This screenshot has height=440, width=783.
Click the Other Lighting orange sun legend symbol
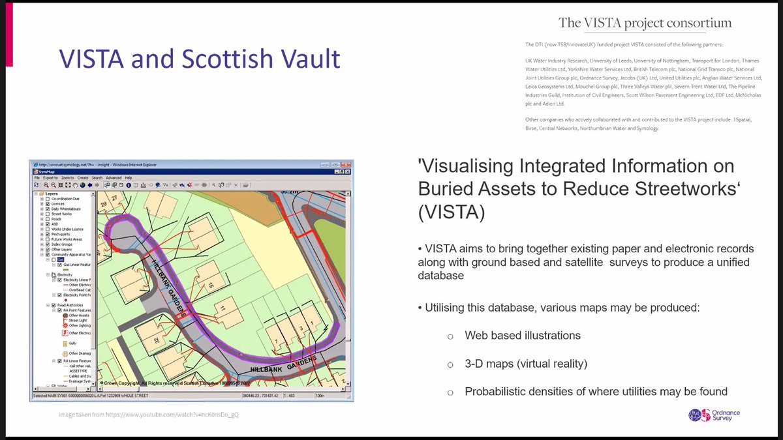[65, 326]
